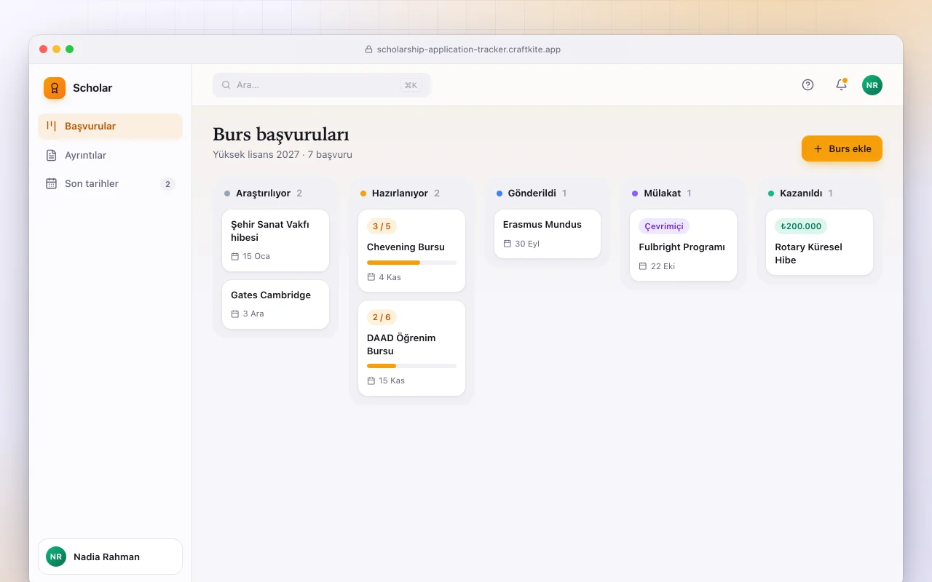Click the 2 / 6 badge on DAAD
This screenshot has width=932, height=582.
382,317
